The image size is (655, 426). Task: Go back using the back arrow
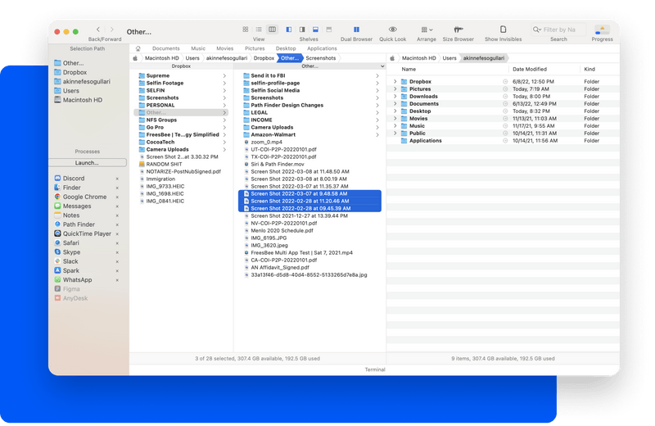[x=98, y=29]
